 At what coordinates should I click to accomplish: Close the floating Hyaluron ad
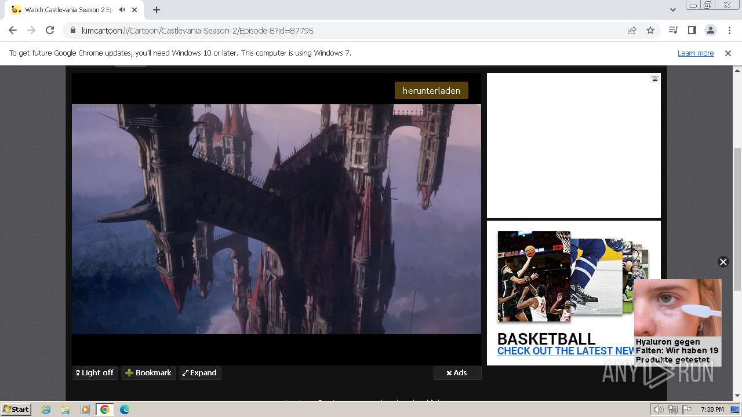723,262
